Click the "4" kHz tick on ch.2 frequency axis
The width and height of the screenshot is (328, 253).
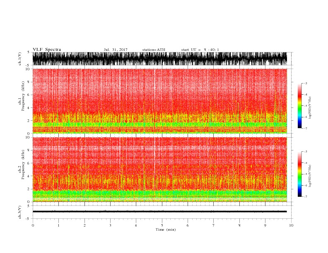pos(29,176)
